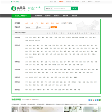
Task: Jump to letter D in the pinyin index
Action: 54,33
